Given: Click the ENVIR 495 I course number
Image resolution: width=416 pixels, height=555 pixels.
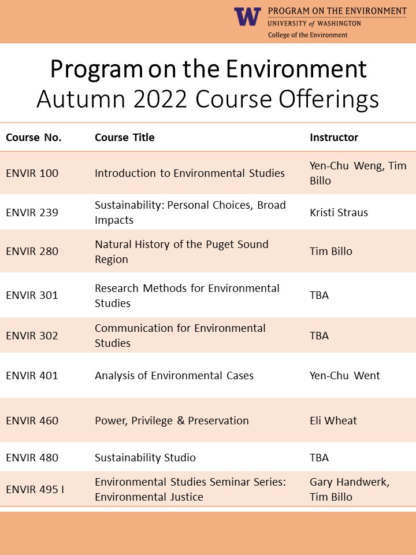Looking at the screenshot, I should [x=35, y=489].
